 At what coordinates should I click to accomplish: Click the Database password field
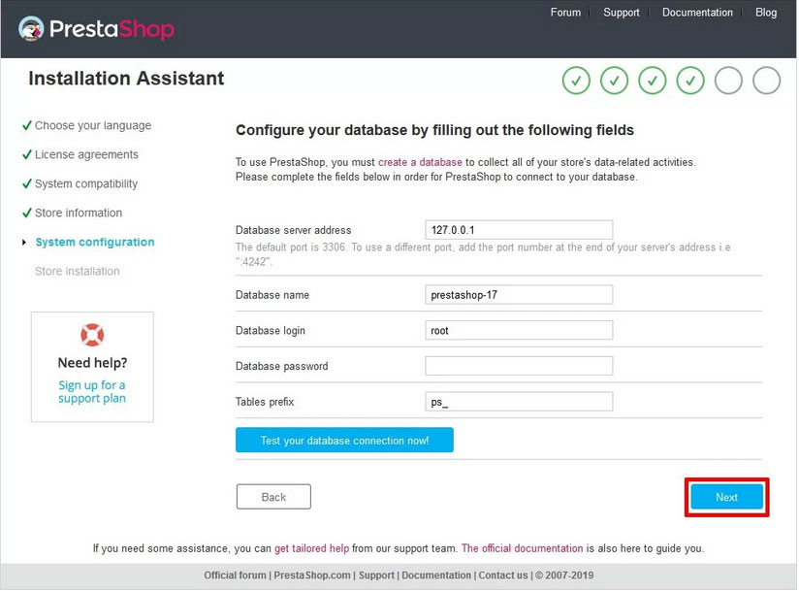[x=519, y=366]
